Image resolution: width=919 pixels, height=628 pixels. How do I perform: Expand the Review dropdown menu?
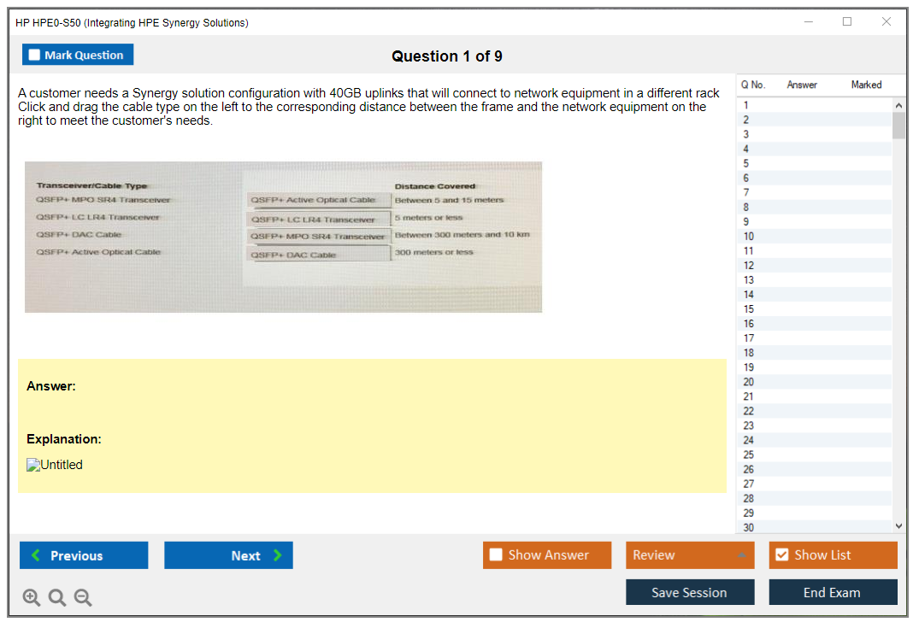pos(741,555)
